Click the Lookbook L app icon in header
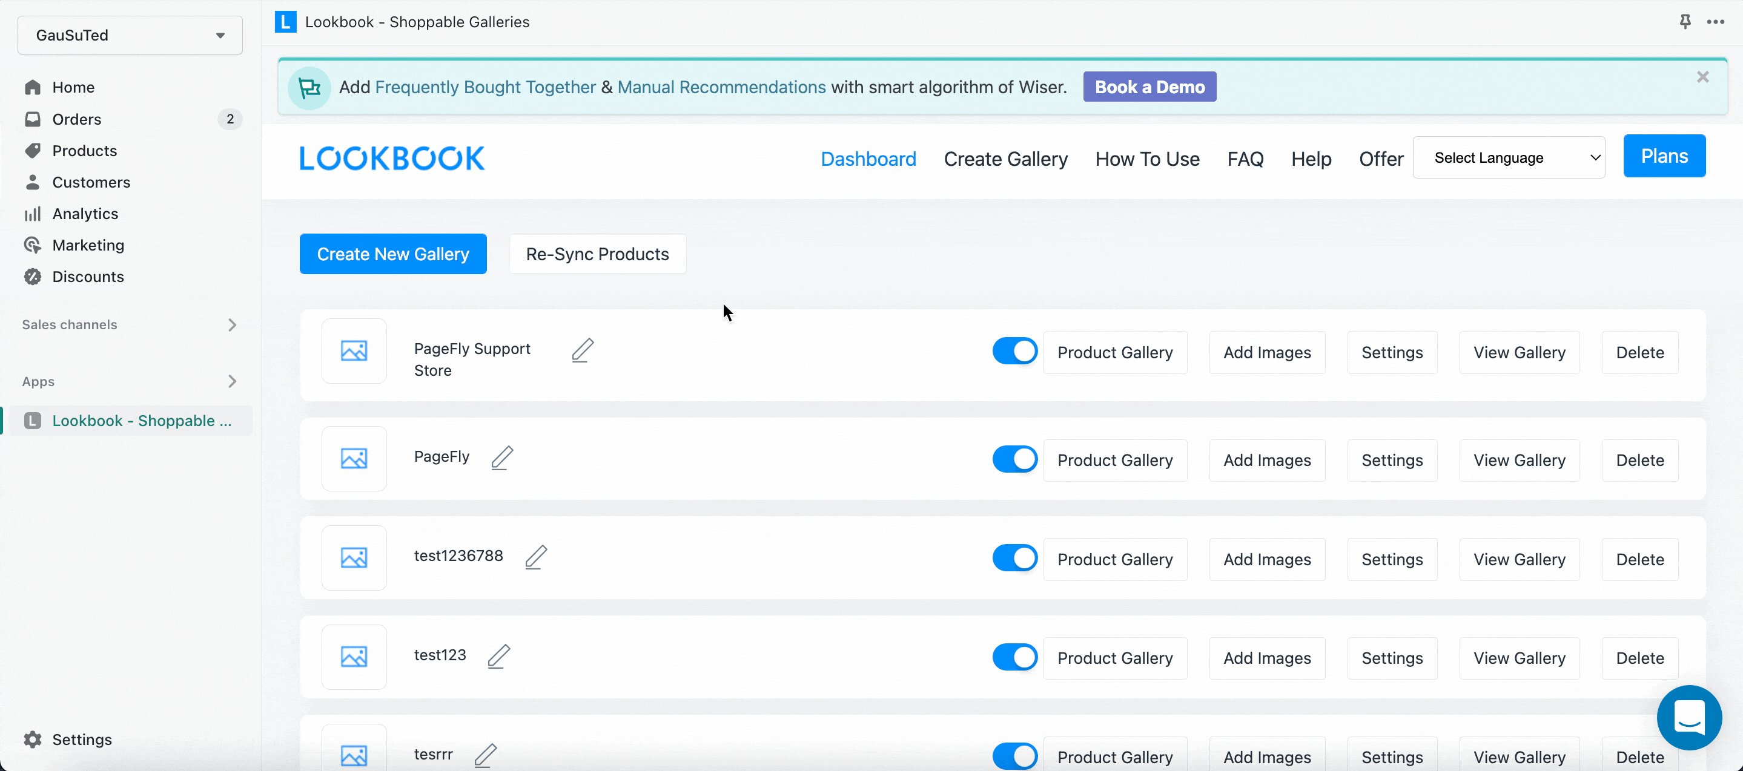This screenshot has width=1743, height=771. [285, 22]
